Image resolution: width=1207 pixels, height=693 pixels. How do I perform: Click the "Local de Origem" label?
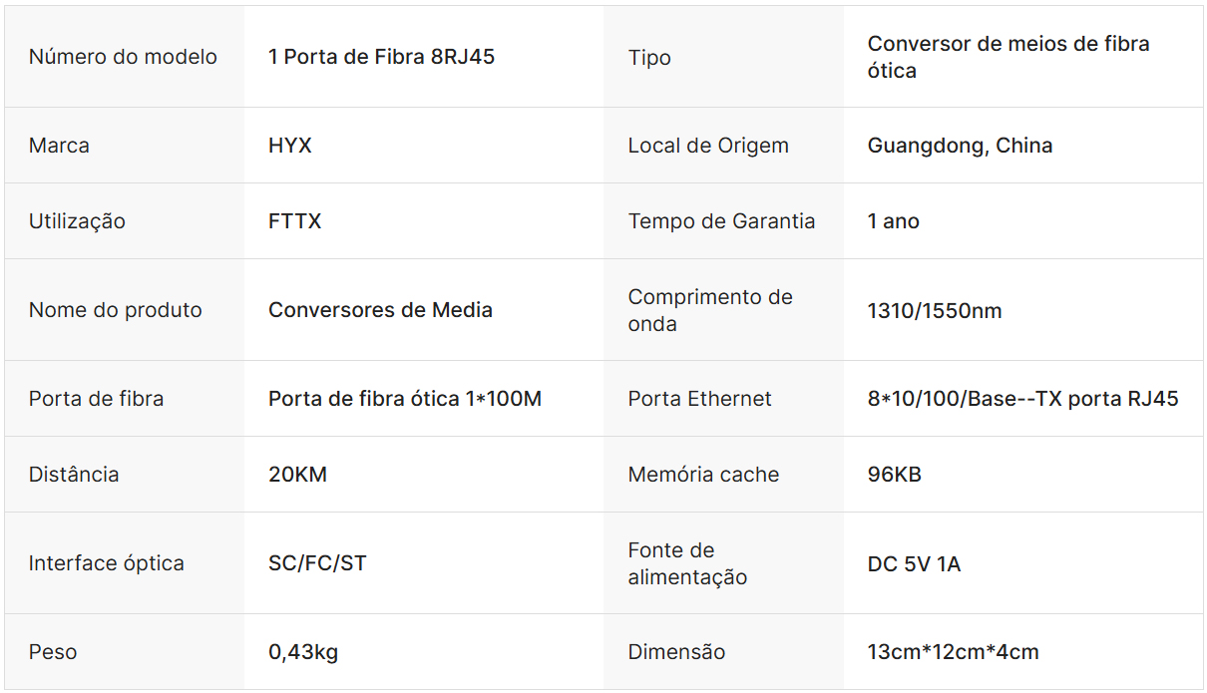(708, 146)
